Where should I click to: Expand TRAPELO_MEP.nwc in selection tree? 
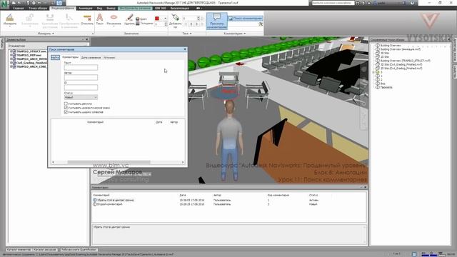[x=11, y=55]
